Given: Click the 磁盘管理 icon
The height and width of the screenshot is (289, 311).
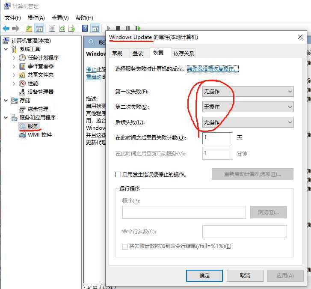Looking at the screenshot, I should pos(22,109).
